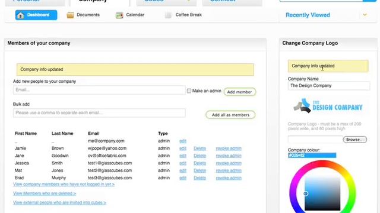This screenshot has height=213, width=380.
Task: Revoke admin for Brad Murphy
Action: coord(229,178)
